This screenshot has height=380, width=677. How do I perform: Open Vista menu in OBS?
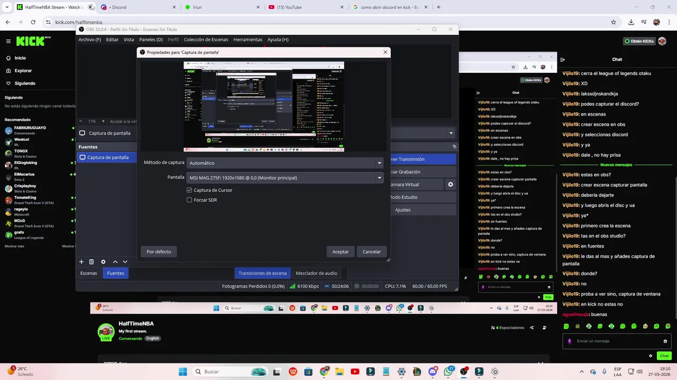[129, 40]
